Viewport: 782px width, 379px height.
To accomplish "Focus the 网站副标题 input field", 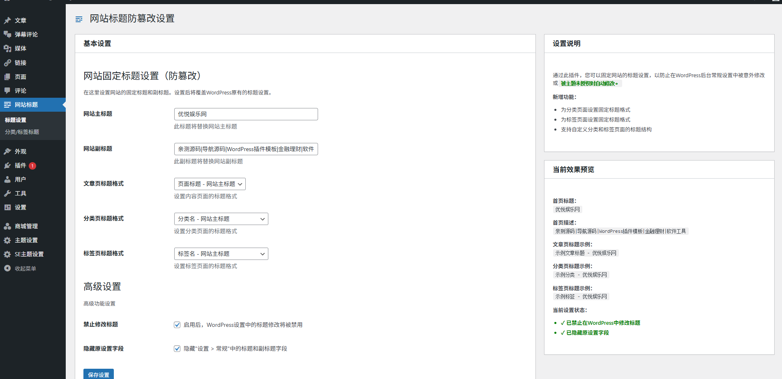I will 246,149.
